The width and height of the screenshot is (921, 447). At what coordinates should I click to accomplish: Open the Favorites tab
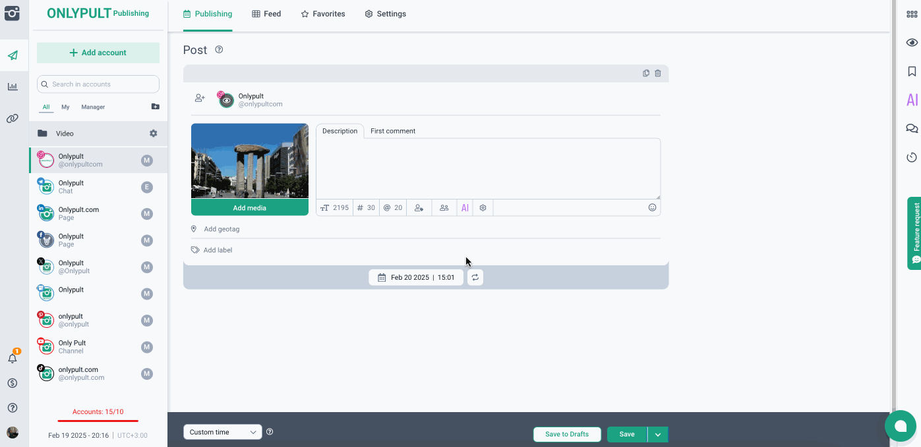(x=323, y=14)
